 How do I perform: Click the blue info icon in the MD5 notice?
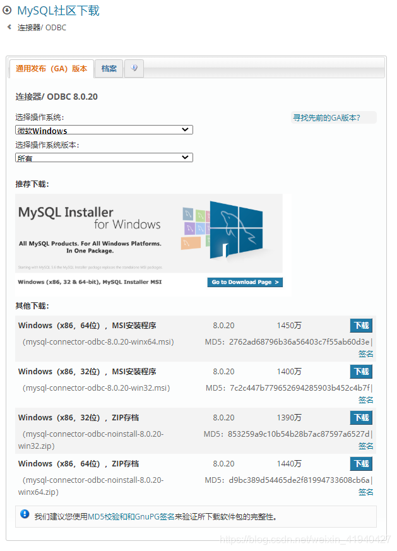[25, 514]
